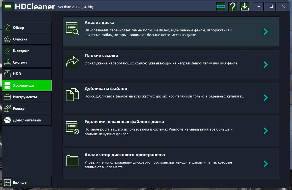
Task: Click the Дубликаты файлов documents icon
Action: point(72,94)
